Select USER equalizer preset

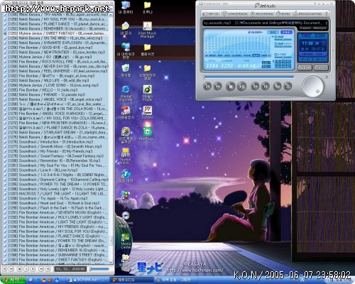[264, 55]
